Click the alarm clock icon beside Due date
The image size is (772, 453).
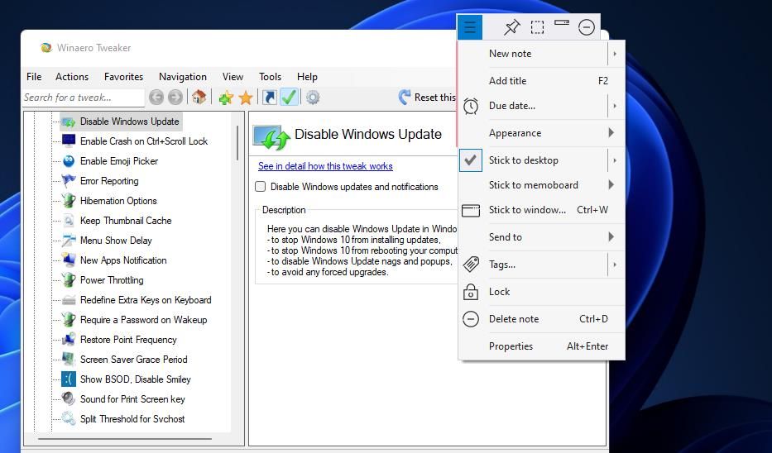(471, 106)
